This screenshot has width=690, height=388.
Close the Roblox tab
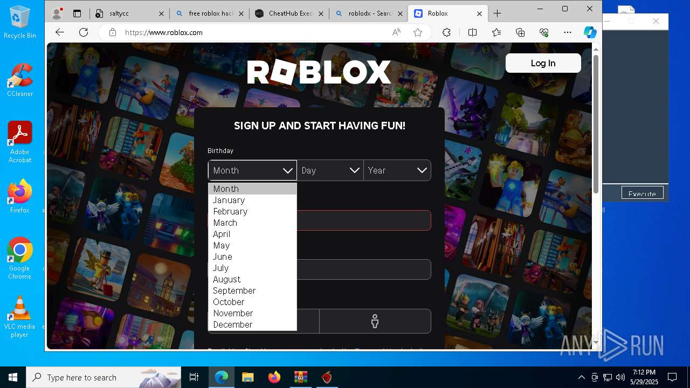(480, 13)
